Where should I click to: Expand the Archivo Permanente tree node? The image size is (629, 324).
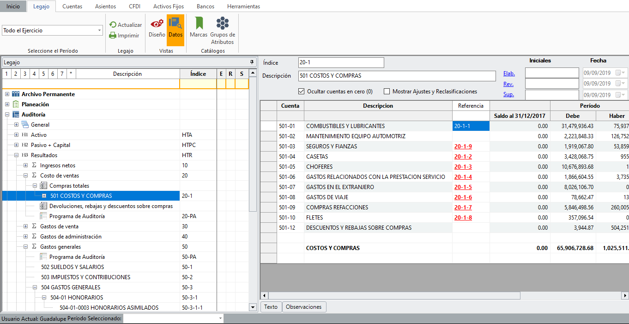click(x=7, y=94)
